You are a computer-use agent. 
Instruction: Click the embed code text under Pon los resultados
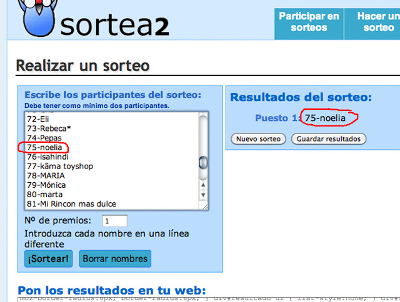coord(206,298)
